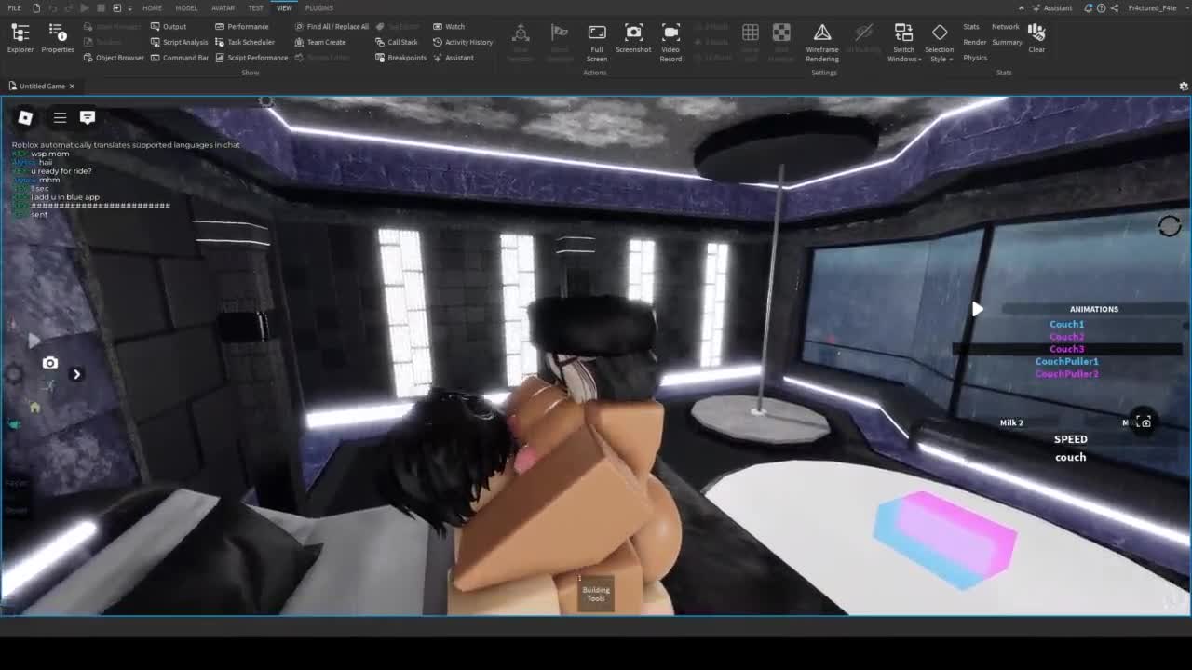Image resolution: width=1192 pixels, height=670 pixels.
Task: Open the Selection Style dropdown
Action: [x=939, y=42]
